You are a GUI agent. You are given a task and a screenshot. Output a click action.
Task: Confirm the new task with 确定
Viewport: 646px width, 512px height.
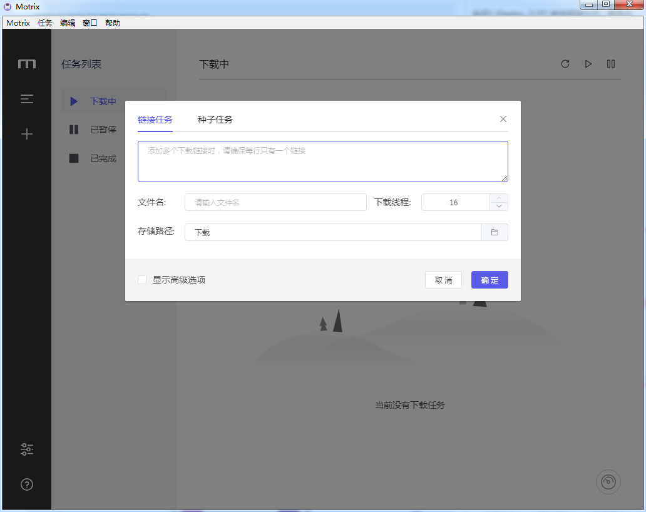(x=490, y=280)
